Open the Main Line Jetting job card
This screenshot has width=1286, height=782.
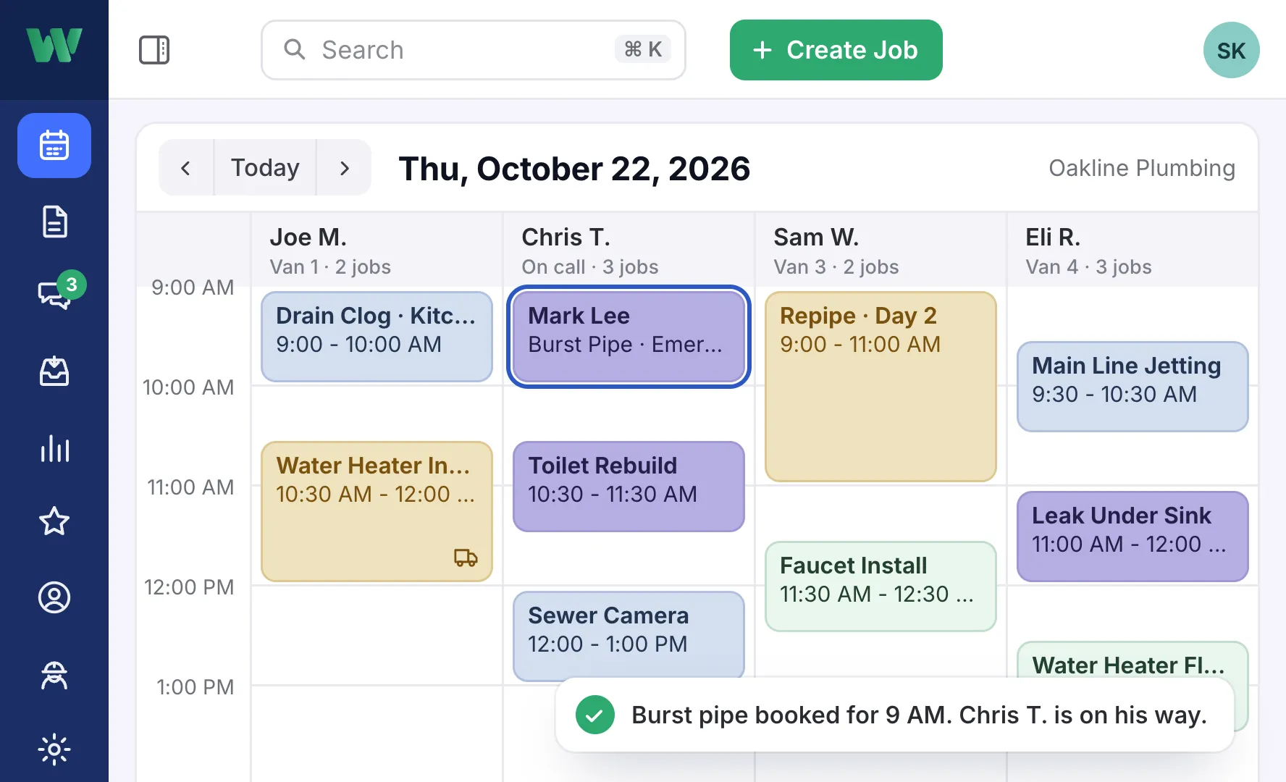(x=1132, y=387)
